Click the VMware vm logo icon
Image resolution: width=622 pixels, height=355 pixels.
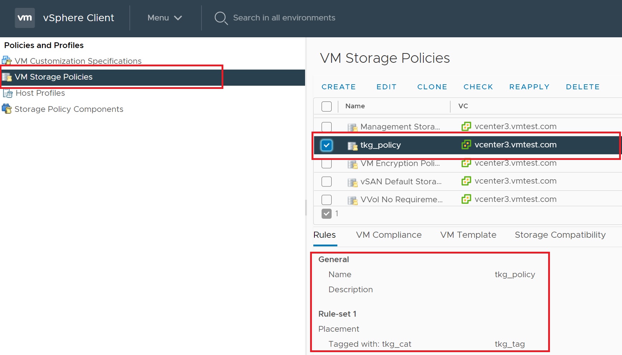coord(25,18)
